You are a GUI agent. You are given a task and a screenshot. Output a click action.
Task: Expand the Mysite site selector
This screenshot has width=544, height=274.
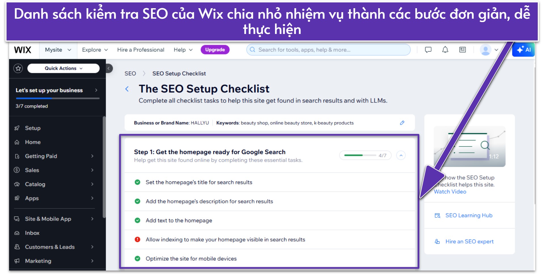coord(58,50)
